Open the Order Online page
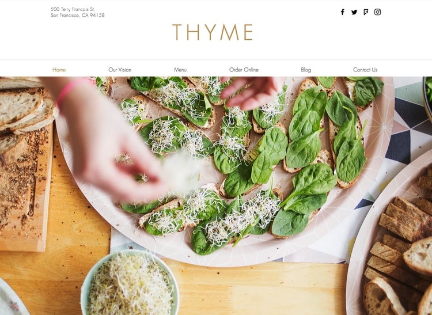Image resolution: width=432 pixels, height=315 pixels. (244, 70)
